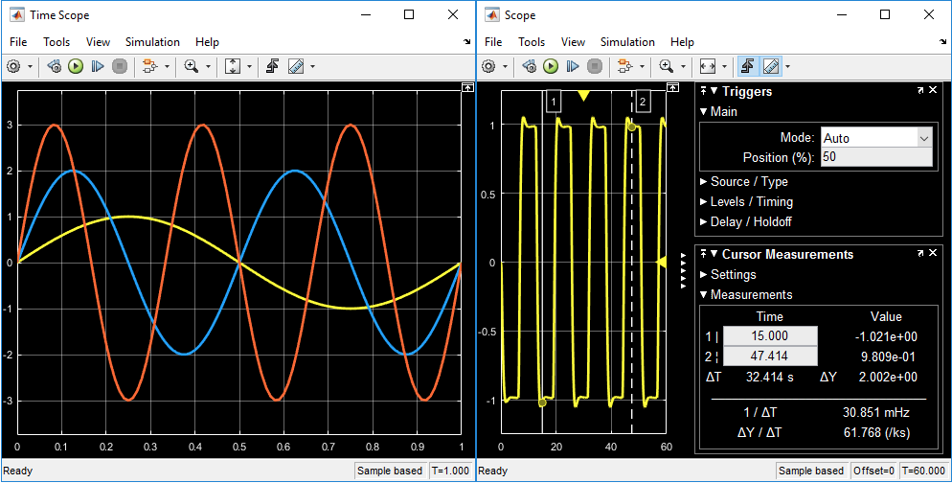Image resolution: width=952 pixels, height=483 pixels.
Task: Click the trigger Position (%) field
Action: pyautogui.click(x=875, y=157)
